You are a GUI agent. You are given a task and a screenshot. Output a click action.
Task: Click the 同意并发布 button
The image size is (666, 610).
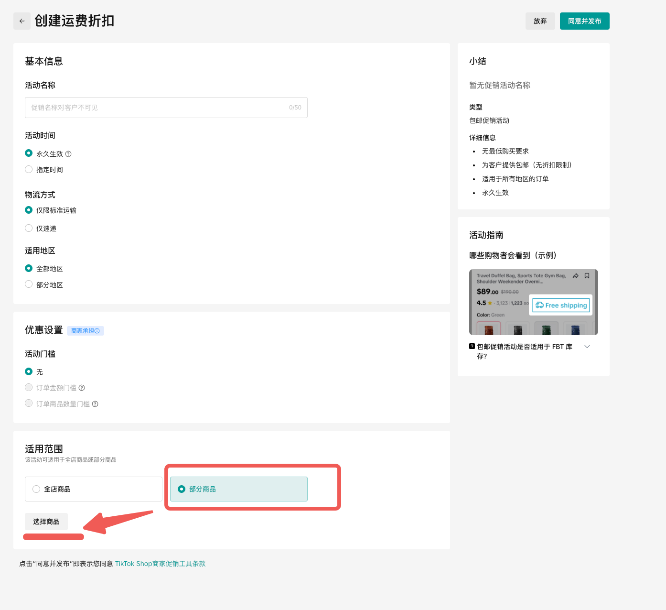click(x=584, y=21)
